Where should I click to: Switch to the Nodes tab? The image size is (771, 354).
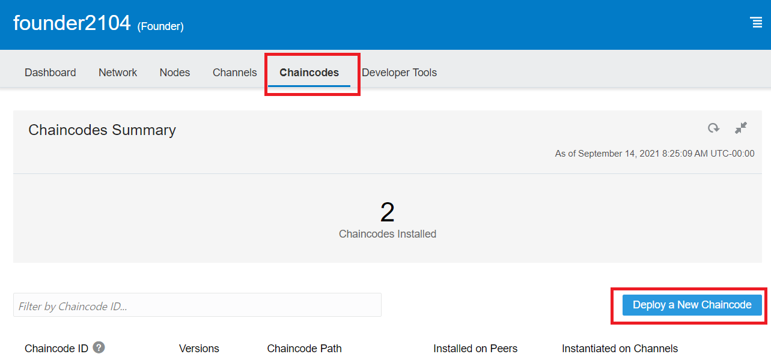pos(174,72)
